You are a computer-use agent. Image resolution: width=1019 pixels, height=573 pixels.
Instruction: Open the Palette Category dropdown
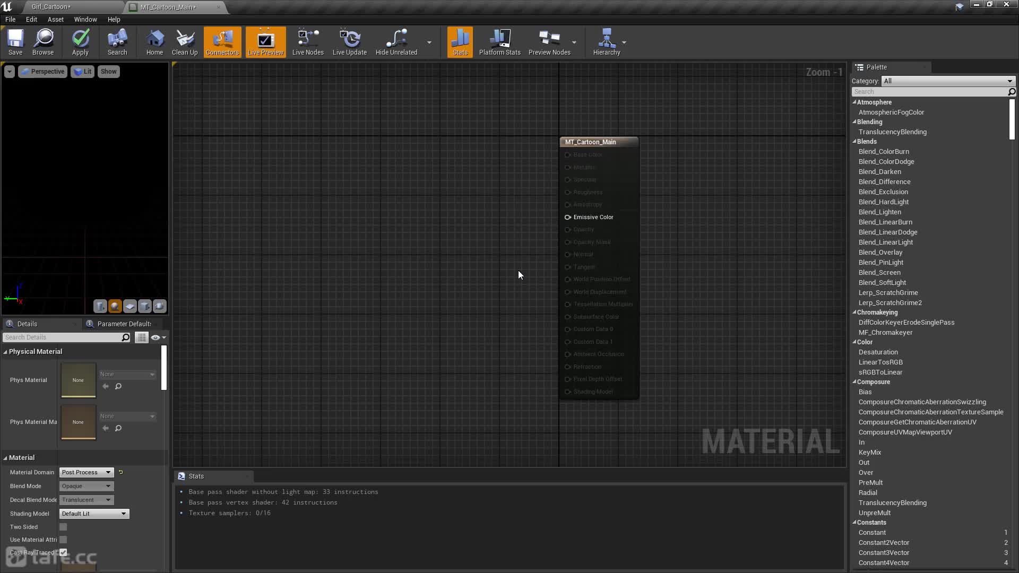(948, 81)
